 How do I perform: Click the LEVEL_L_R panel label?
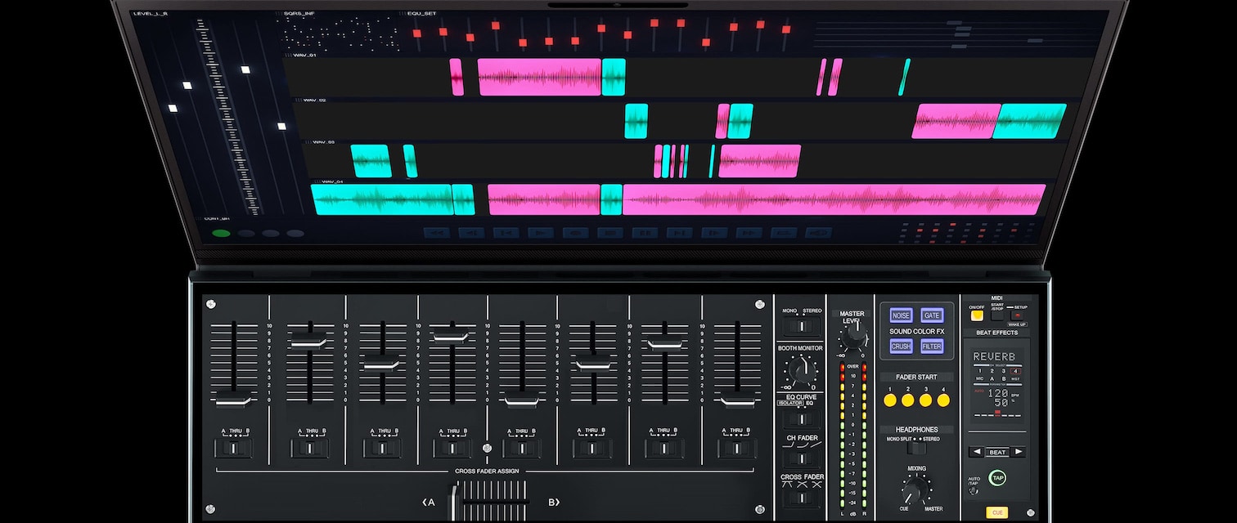coord(151,14)
